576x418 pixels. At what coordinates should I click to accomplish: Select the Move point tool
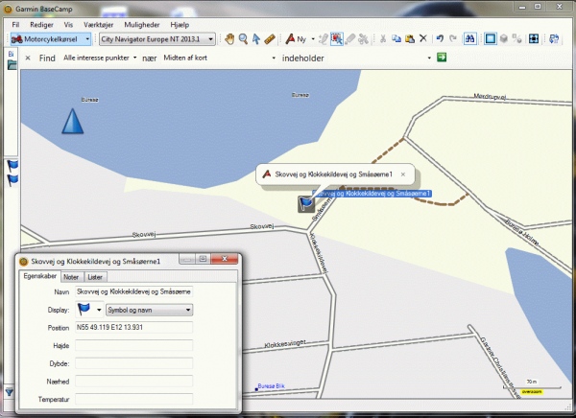pyautogui.click(x=337, y=39)
